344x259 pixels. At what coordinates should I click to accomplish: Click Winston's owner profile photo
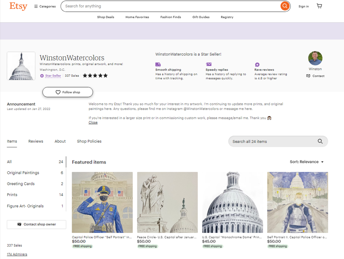coord(315,58)
